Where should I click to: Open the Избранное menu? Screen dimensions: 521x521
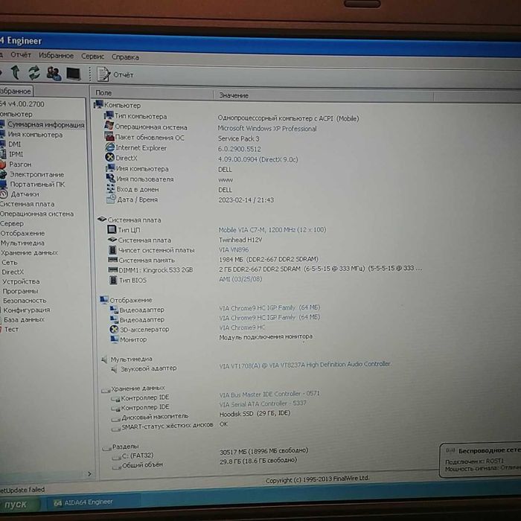[56, 56]
